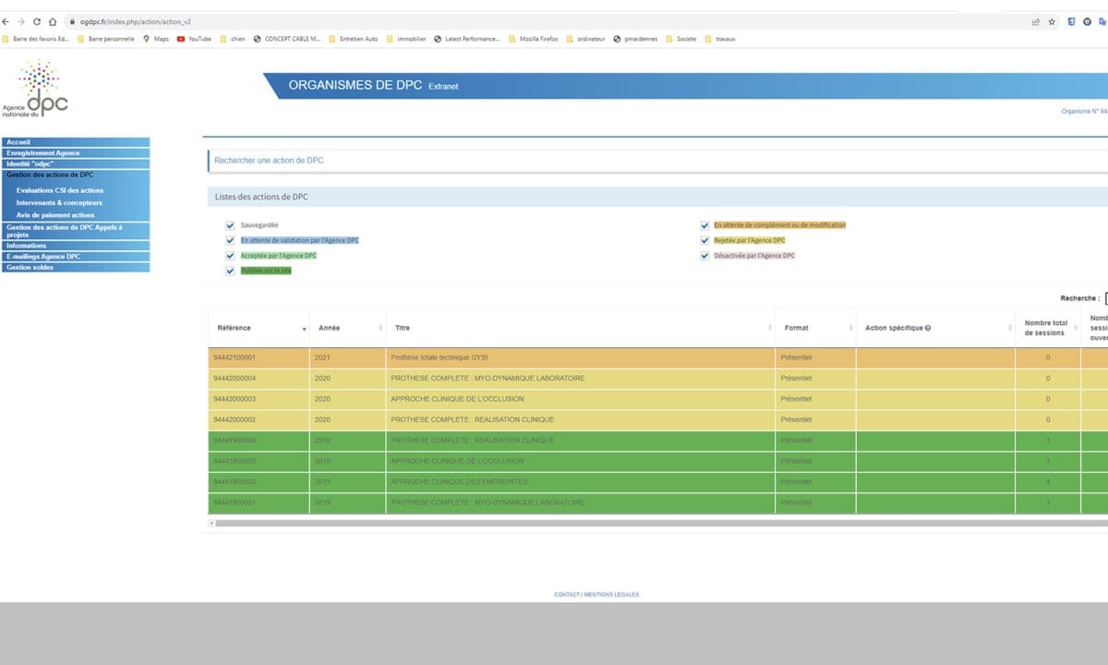
Task: Sort table by Année column arrow
Action: (x=380, y=329)
